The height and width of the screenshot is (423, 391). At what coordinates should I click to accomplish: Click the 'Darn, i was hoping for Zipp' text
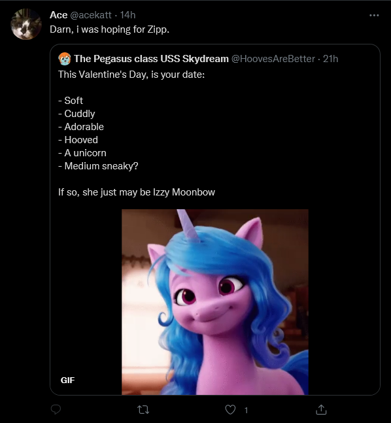[110, 29]
